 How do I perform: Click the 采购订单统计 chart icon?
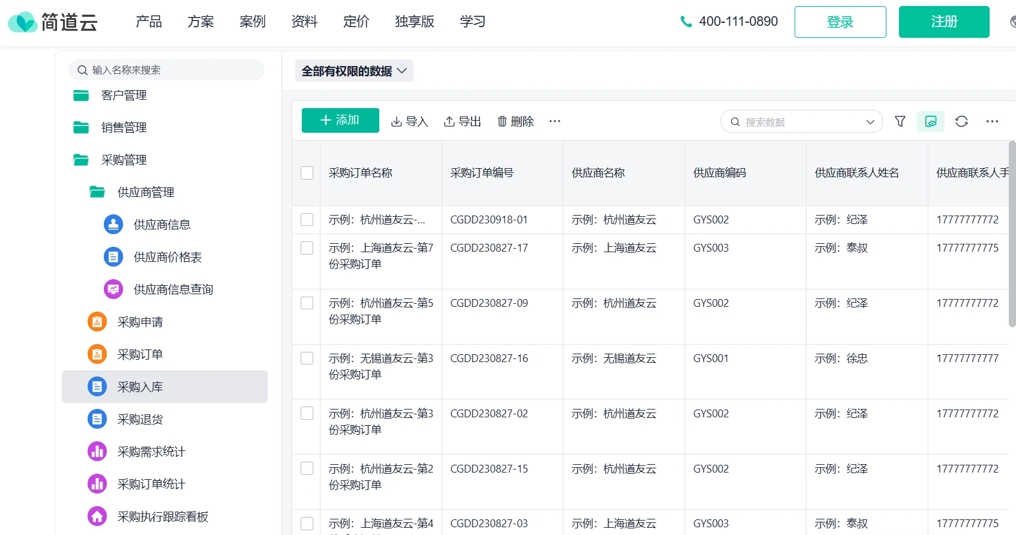point(97,484)
